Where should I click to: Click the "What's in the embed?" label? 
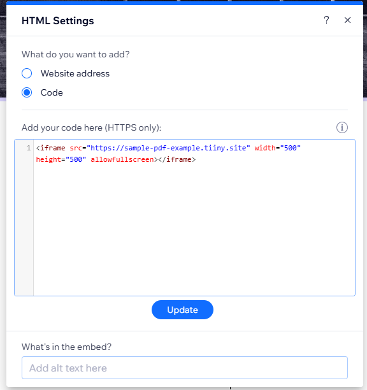click(66, 347)
